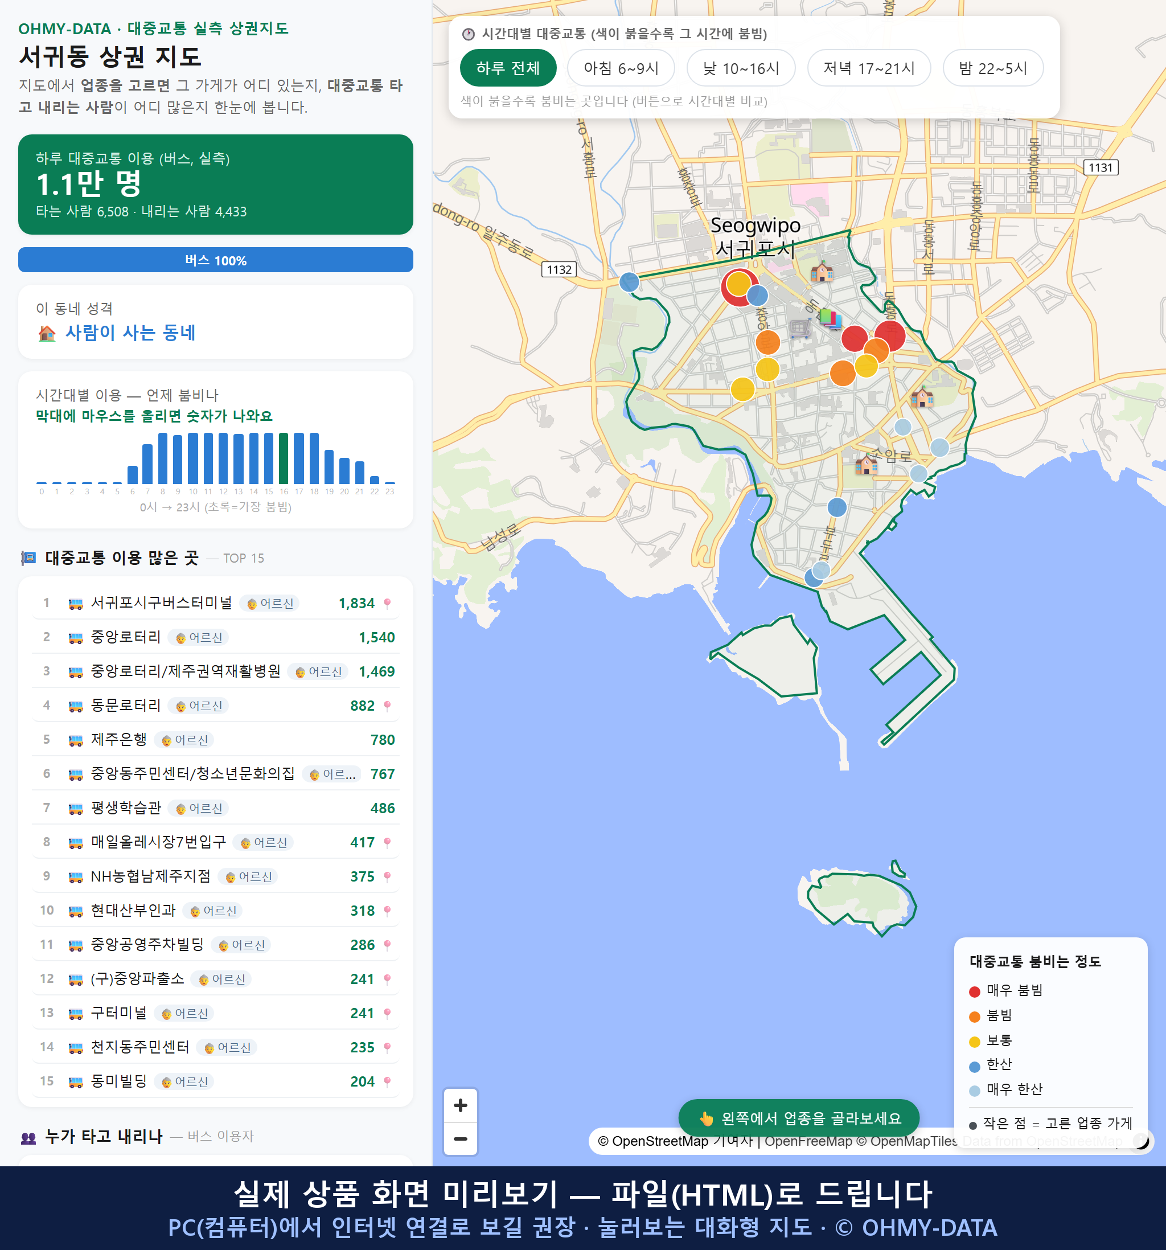Click the hour 8 bar in the chart

pos(163,458)
